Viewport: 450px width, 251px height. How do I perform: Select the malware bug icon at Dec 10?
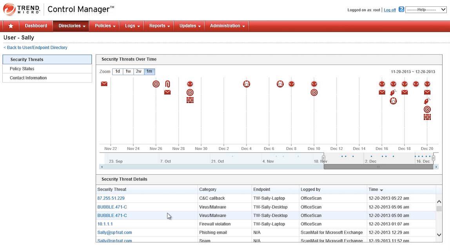314,84
